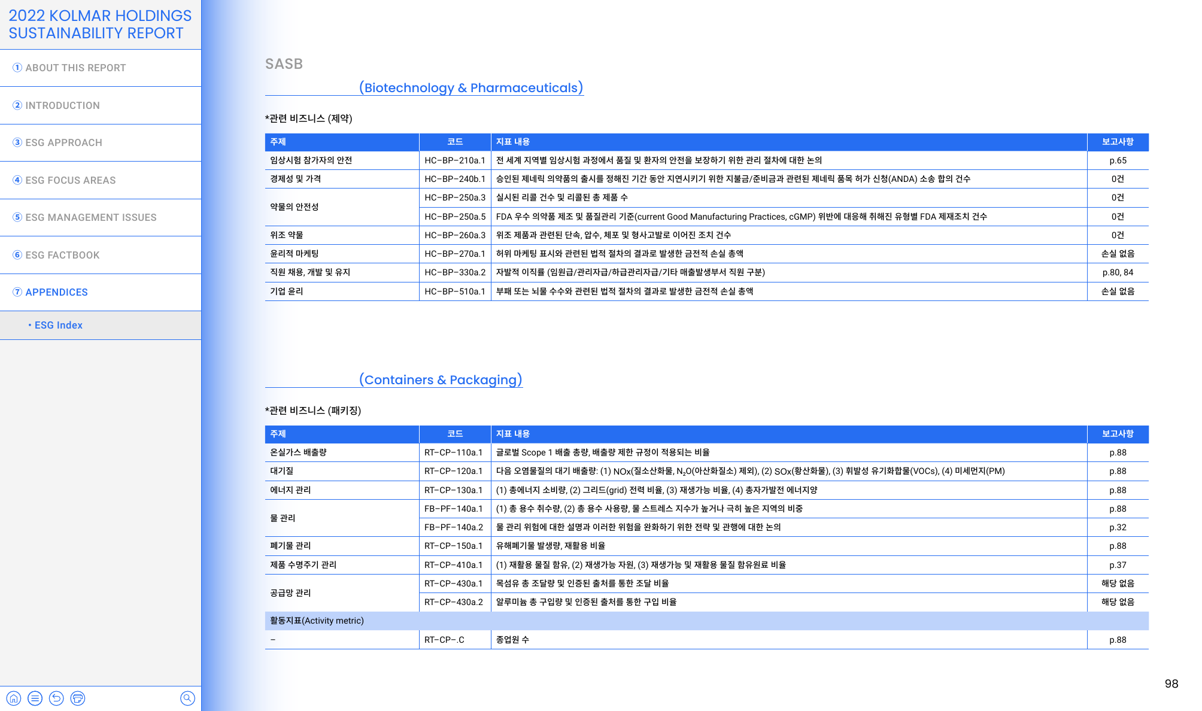Go to About This Report section

tap(101, 68)
